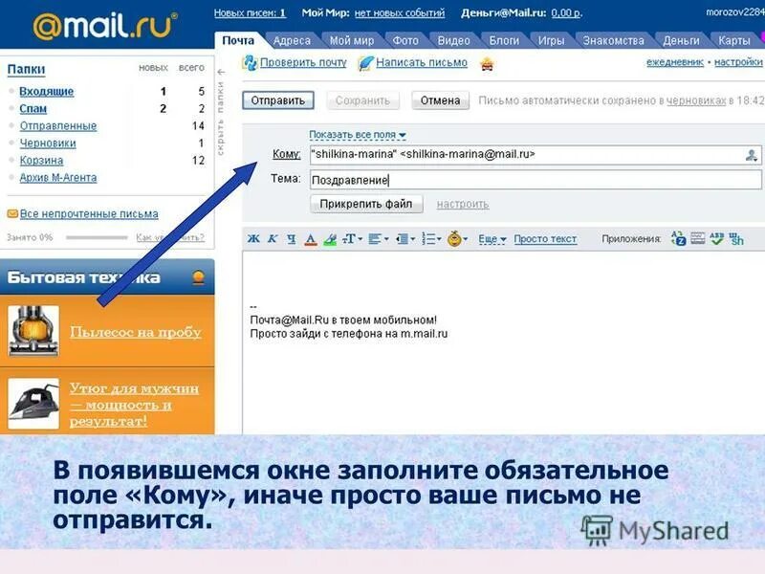
Task: Switch to the Видео tab
Action: coord(453,40)
